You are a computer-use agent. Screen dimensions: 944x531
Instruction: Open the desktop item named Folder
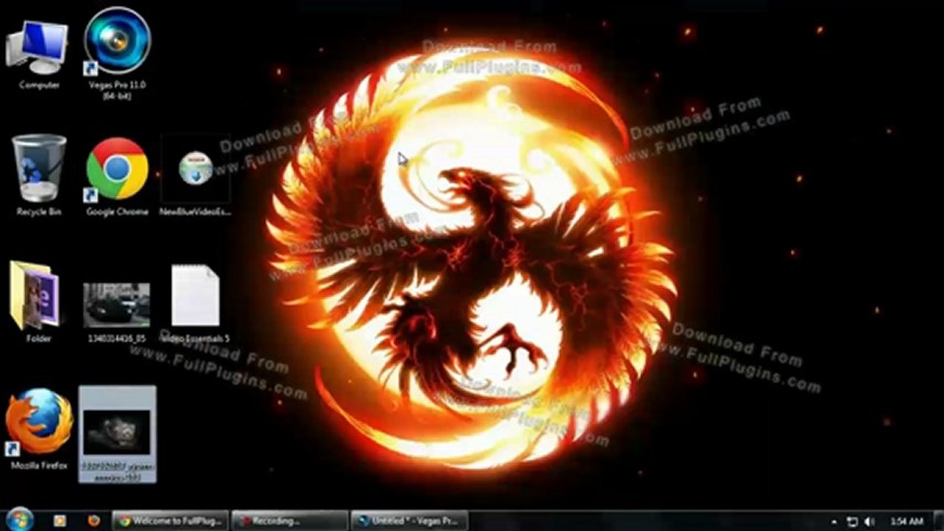35,301
